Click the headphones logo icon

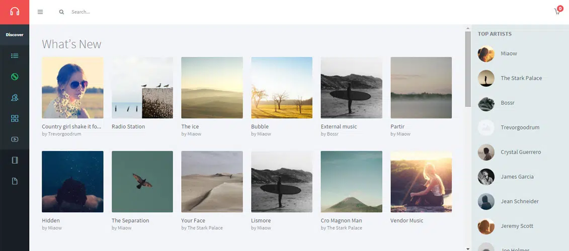pos(15,12)
